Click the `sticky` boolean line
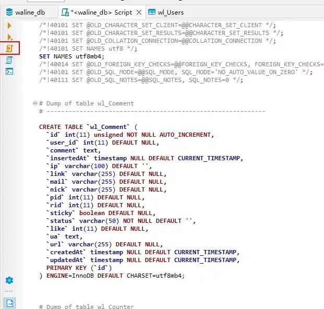Image resolution: width=324 pixels, height=309 pixels. click(101, 213)
